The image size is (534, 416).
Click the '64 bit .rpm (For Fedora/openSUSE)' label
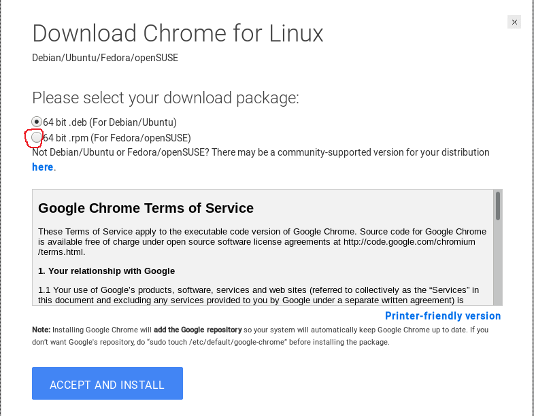pos(117,138)
